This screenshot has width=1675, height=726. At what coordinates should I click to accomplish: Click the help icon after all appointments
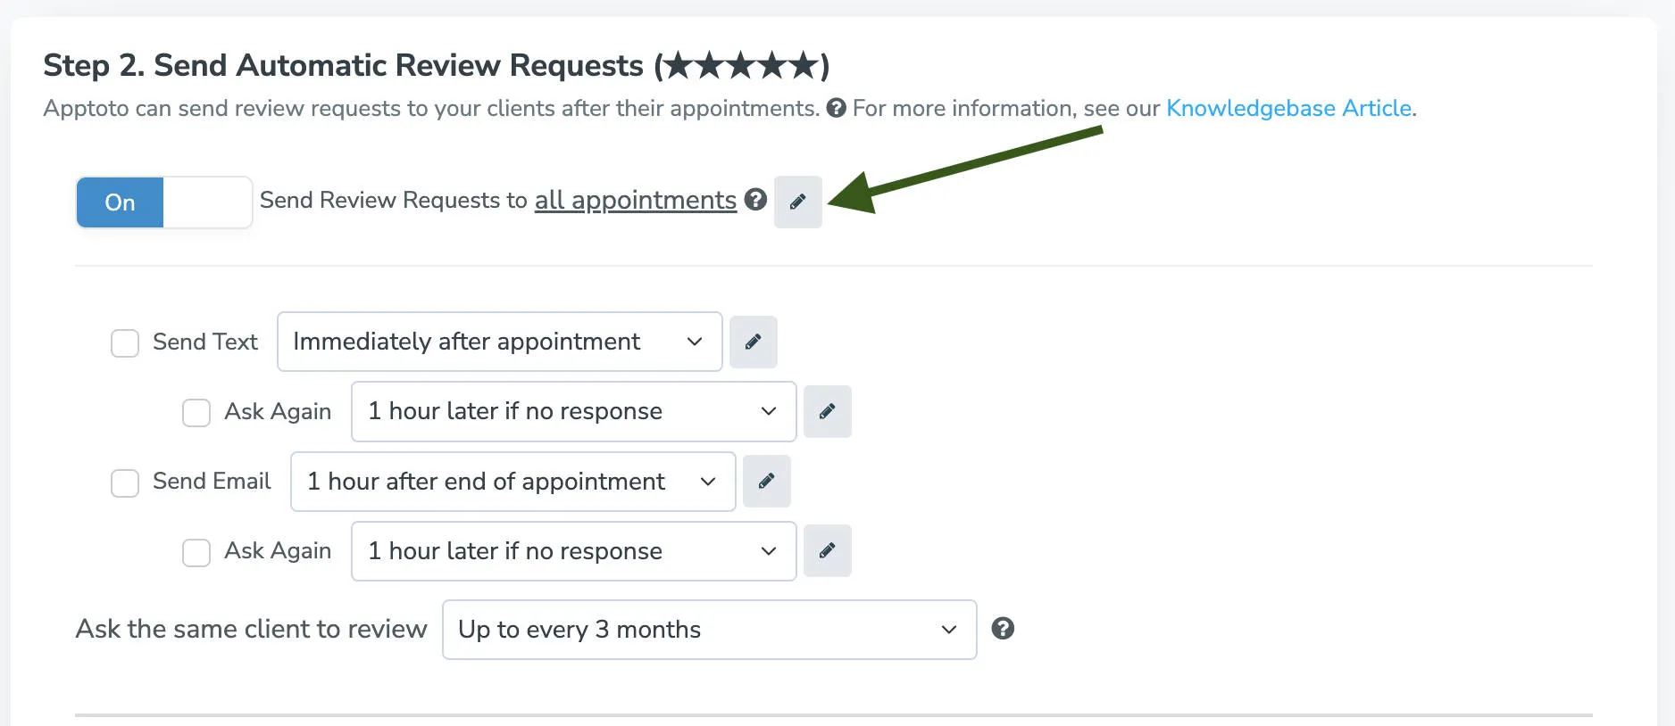pos(756,202)
